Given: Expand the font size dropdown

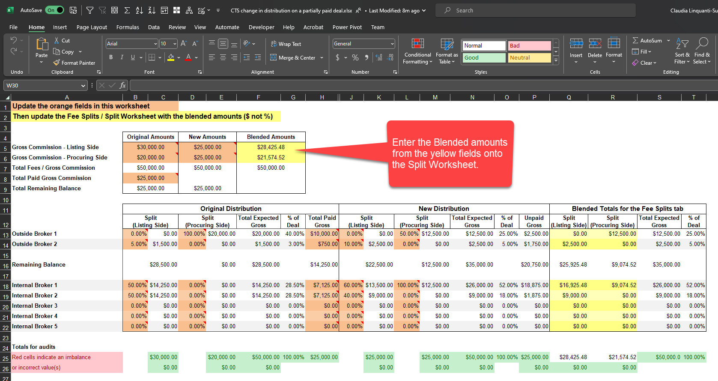Looking at the screenshot, I should (x=175, y=44).
